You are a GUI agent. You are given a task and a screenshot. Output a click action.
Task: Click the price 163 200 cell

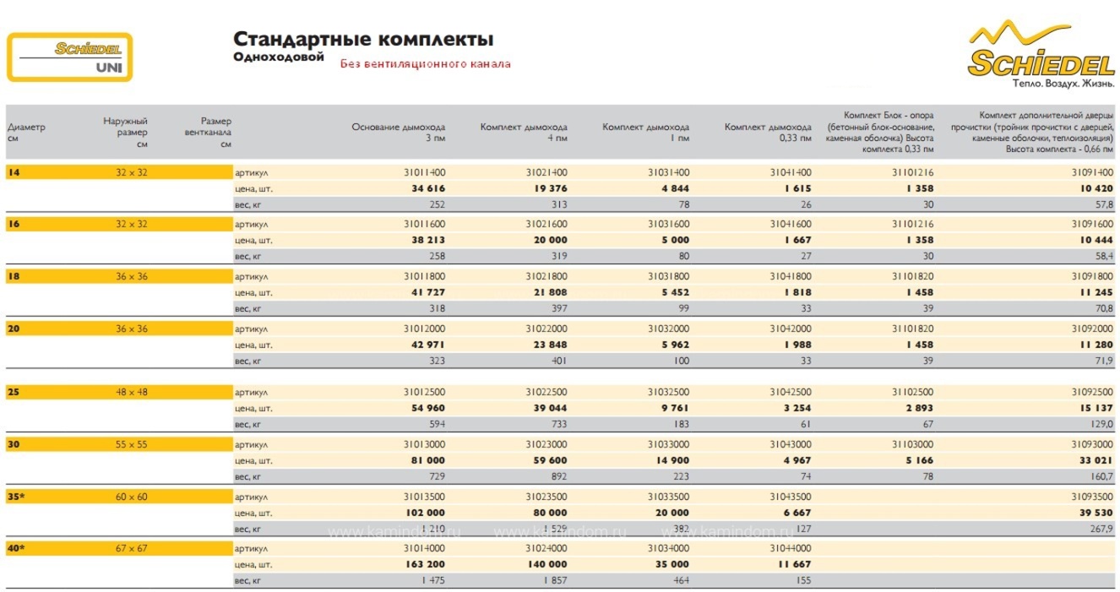click(x=422, y=564)
